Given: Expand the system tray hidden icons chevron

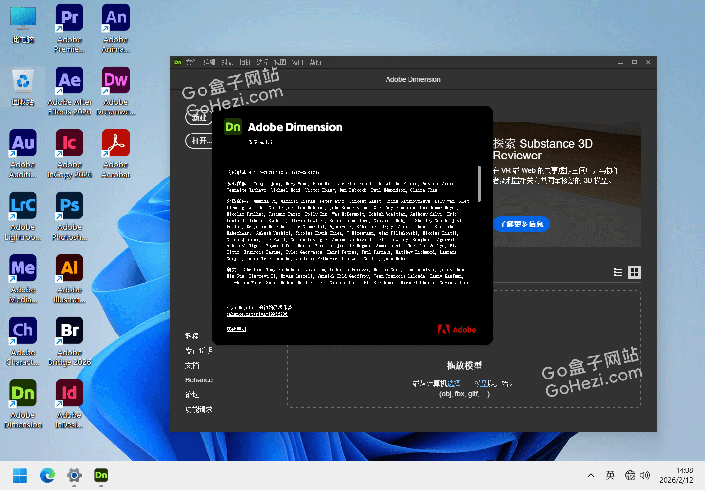Looking at the screenshot, I should 591,475.
